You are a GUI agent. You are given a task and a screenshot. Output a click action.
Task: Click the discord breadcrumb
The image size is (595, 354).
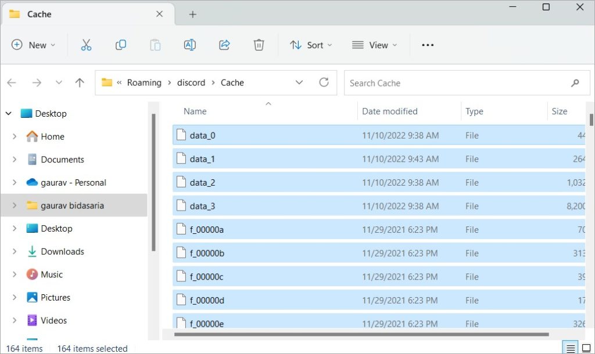191,82
